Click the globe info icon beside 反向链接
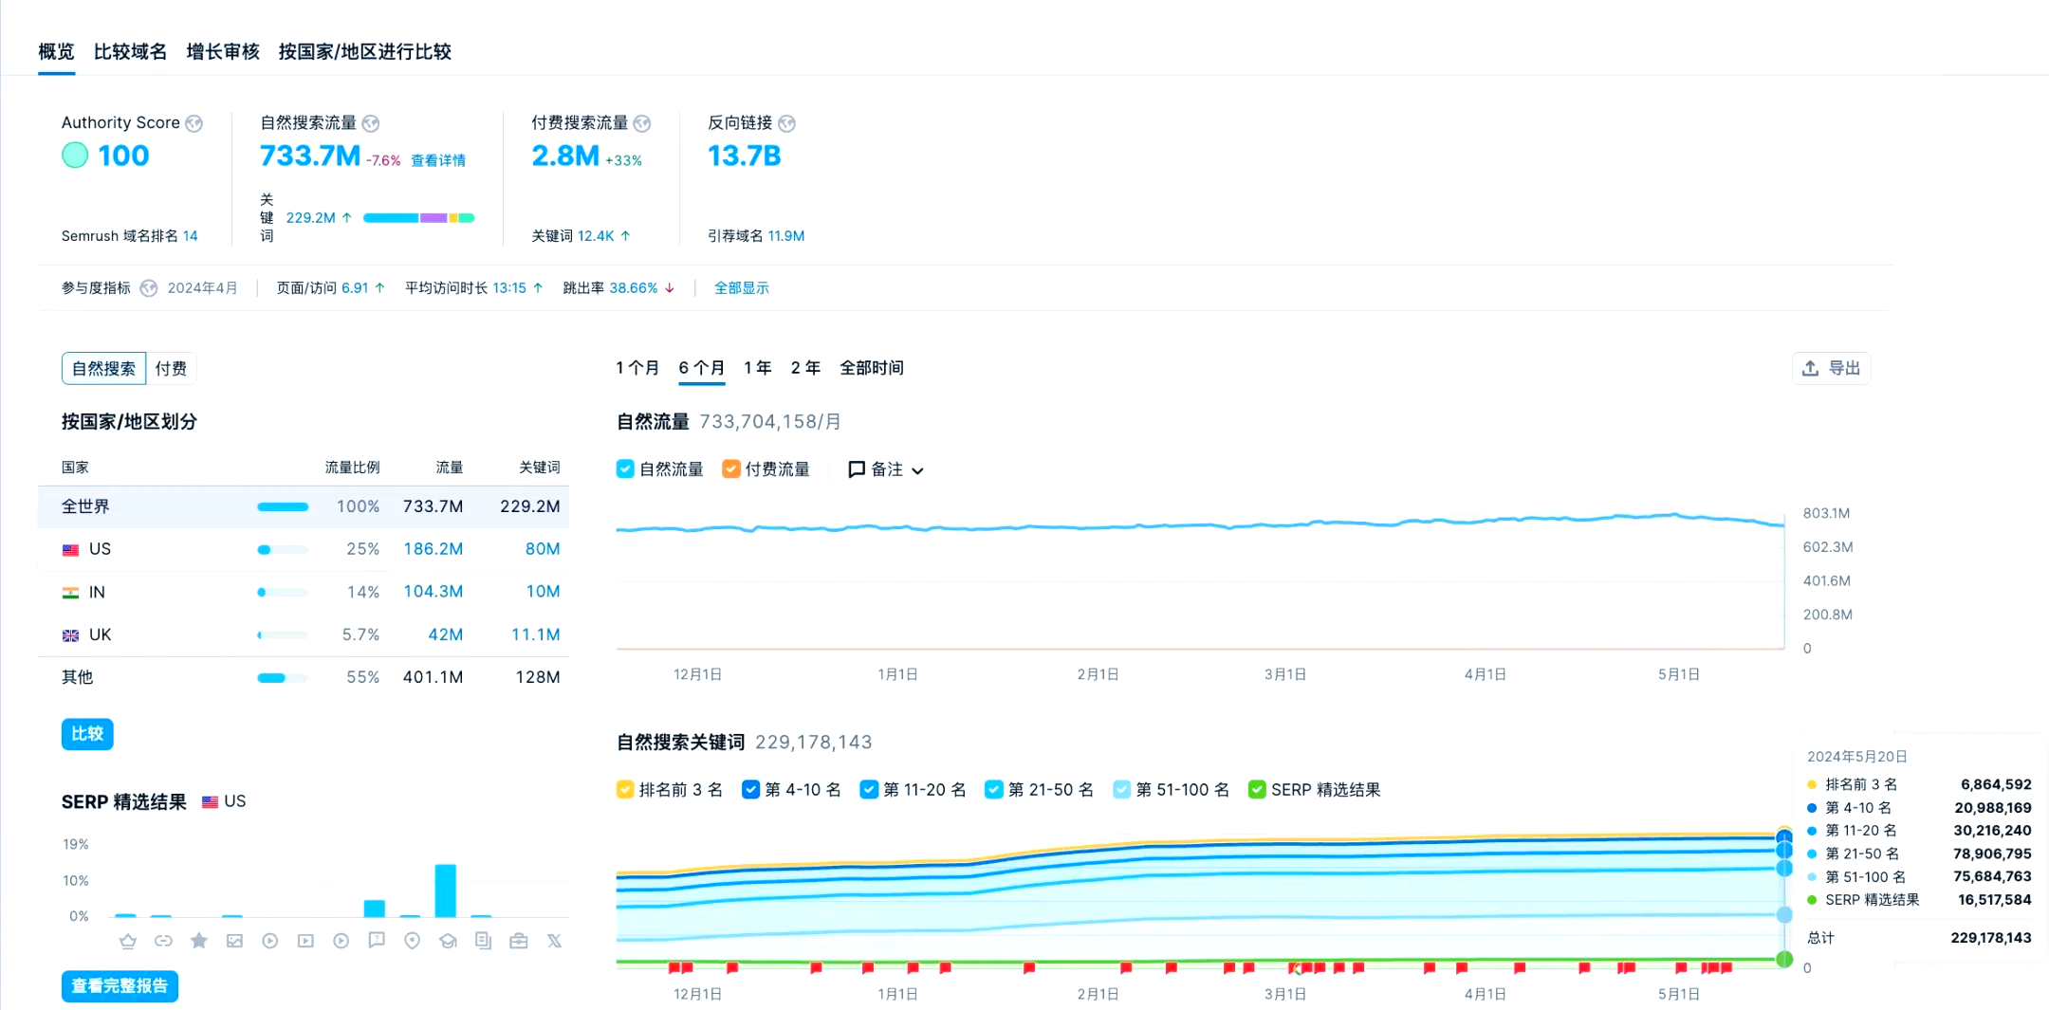The image size is (2049, 1010). click(786, 123)
